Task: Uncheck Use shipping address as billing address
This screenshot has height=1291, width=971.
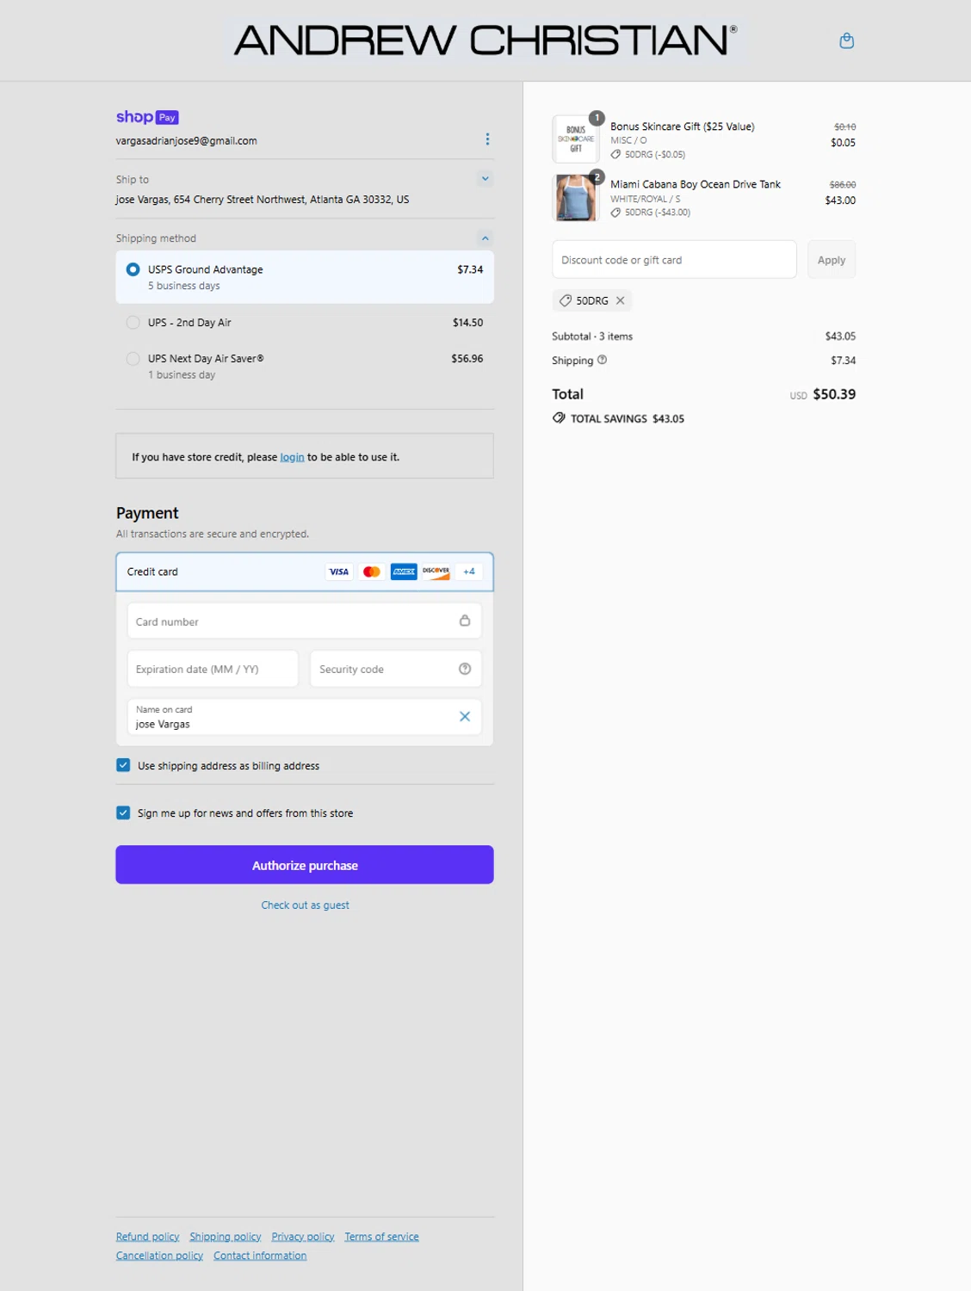Action: (x=123, y=765)
